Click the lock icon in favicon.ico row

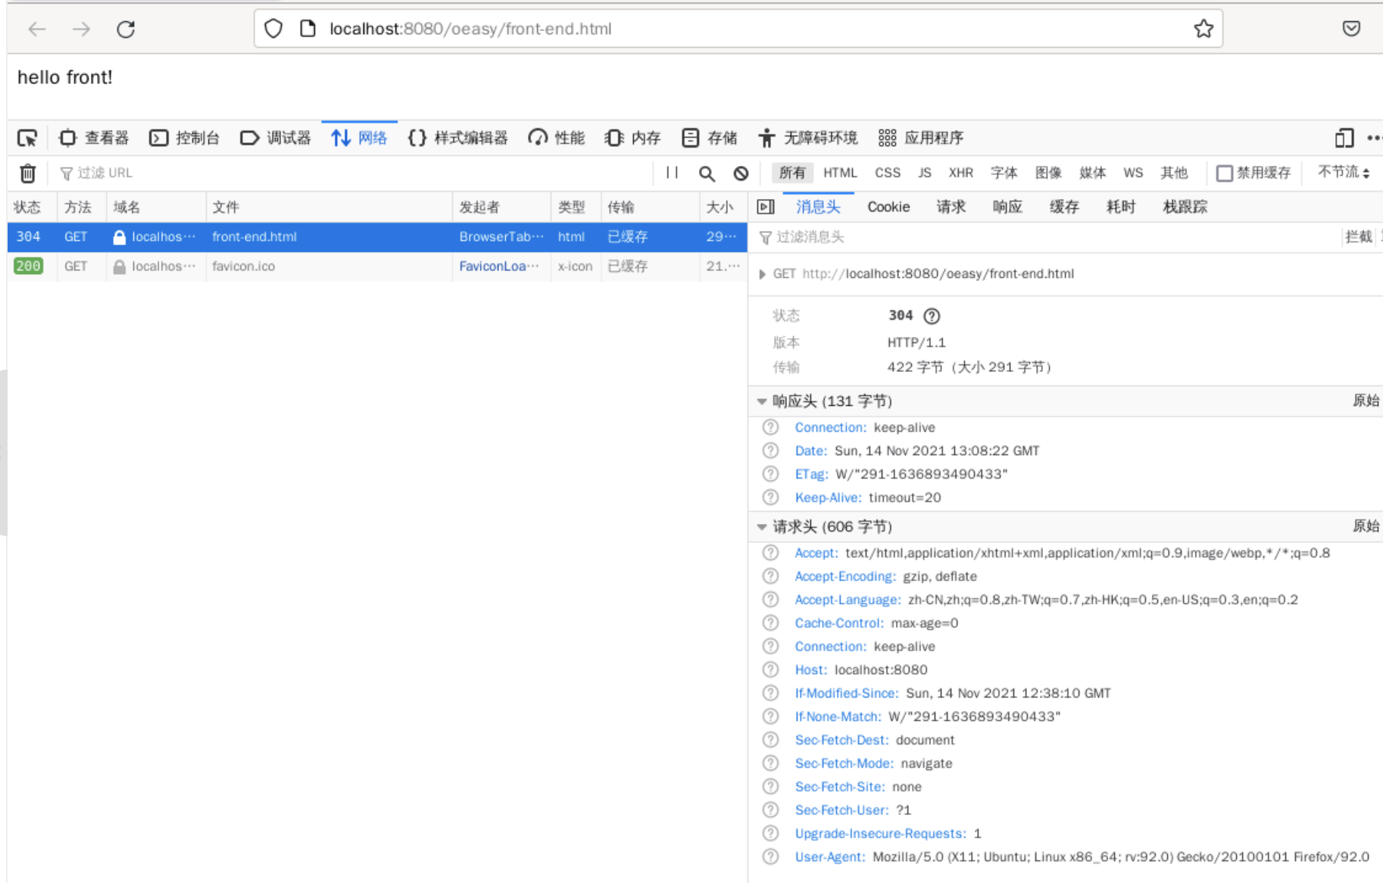(119, 267)
